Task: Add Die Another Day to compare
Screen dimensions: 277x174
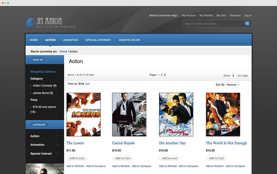Action: (x=188, y=166)
